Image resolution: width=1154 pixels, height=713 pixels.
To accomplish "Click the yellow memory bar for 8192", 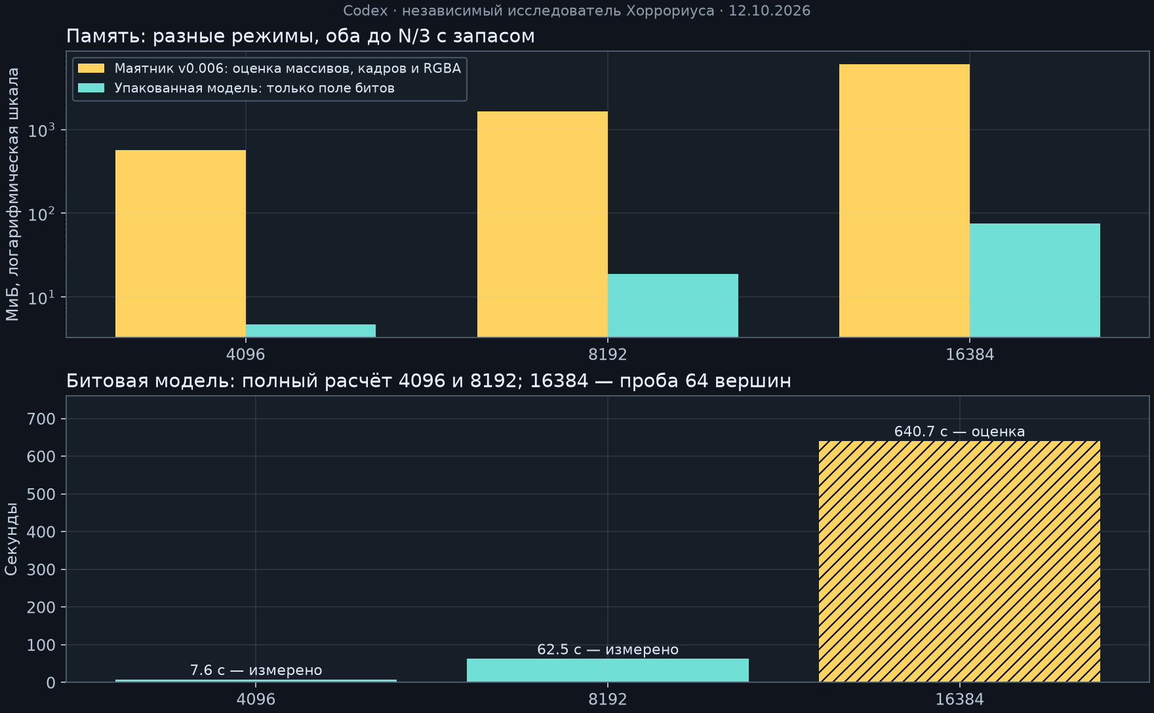I will click(x=542, y=224).
